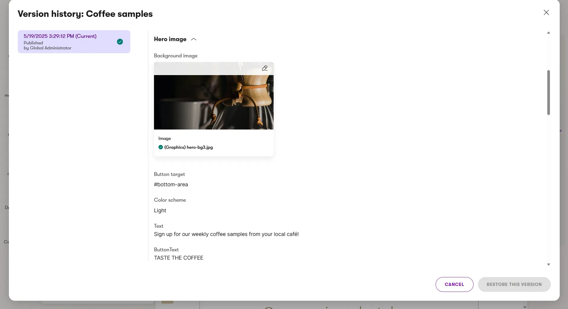Click the Version history: Coffee samples title

point(85,14)
